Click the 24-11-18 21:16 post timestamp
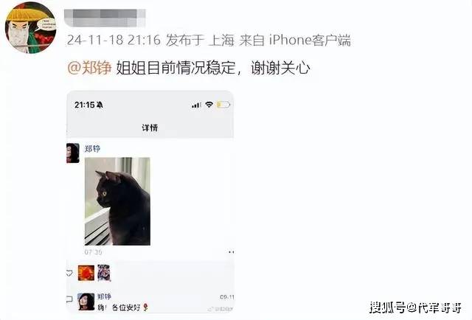This screenshot has width=472, height=320. point(114,40)
